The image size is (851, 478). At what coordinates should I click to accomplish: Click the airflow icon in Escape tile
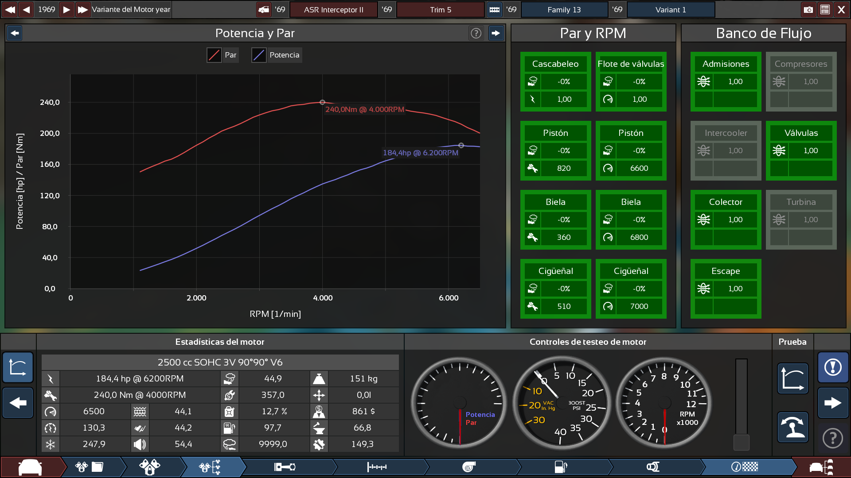point(703,289)
